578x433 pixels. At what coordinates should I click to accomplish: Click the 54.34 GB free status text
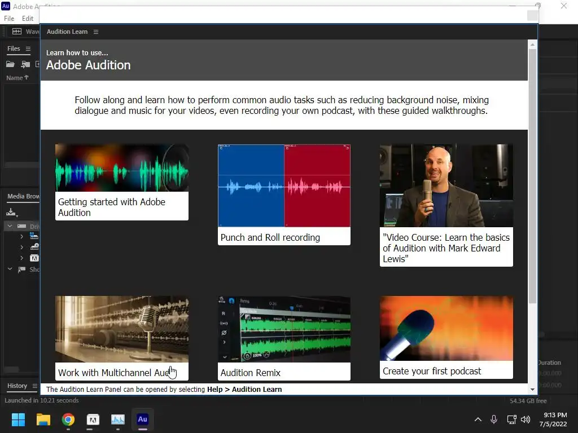[528, 401]
